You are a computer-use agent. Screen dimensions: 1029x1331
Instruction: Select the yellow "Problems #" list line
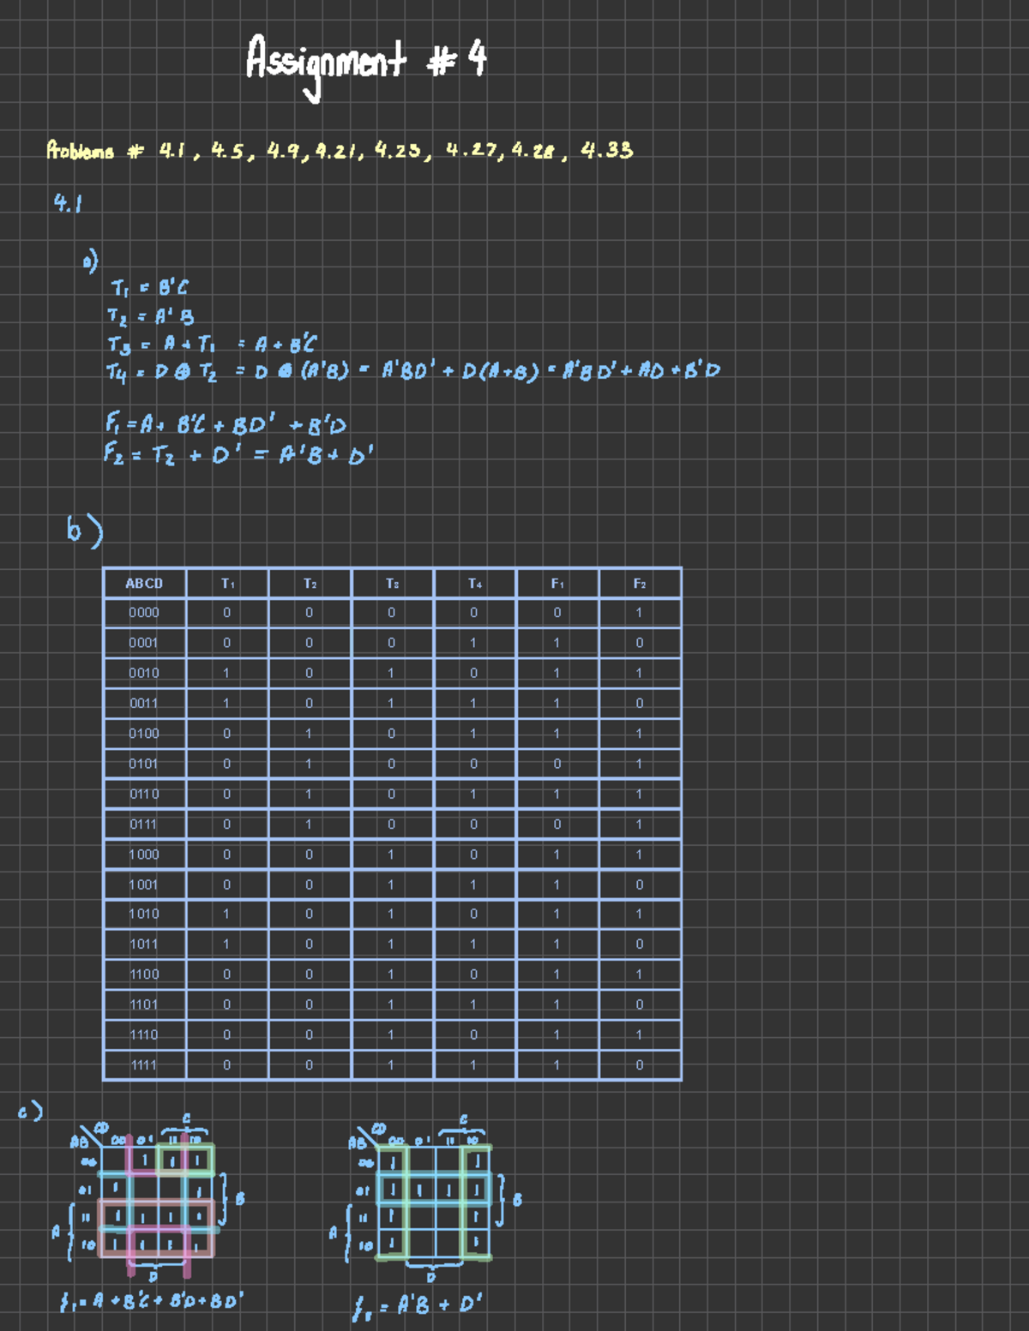pos(340,151)
